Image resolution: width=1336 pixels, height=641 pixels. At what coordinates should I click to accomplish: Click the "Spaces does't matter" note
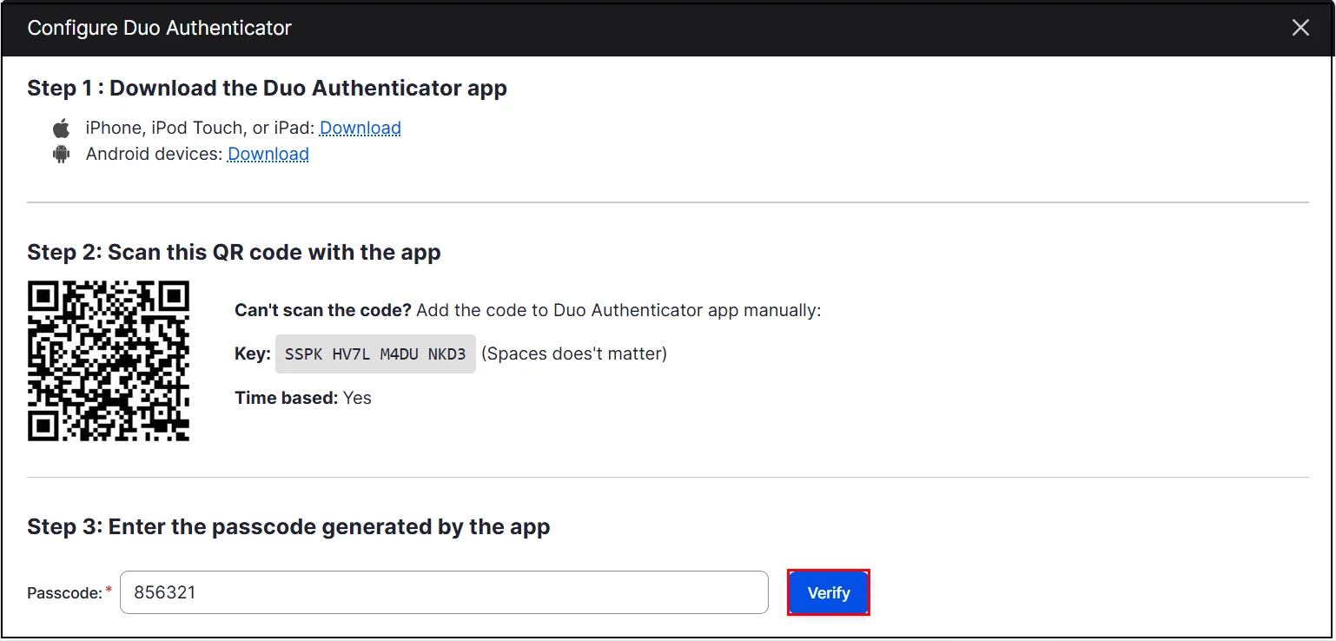(574, 354)
